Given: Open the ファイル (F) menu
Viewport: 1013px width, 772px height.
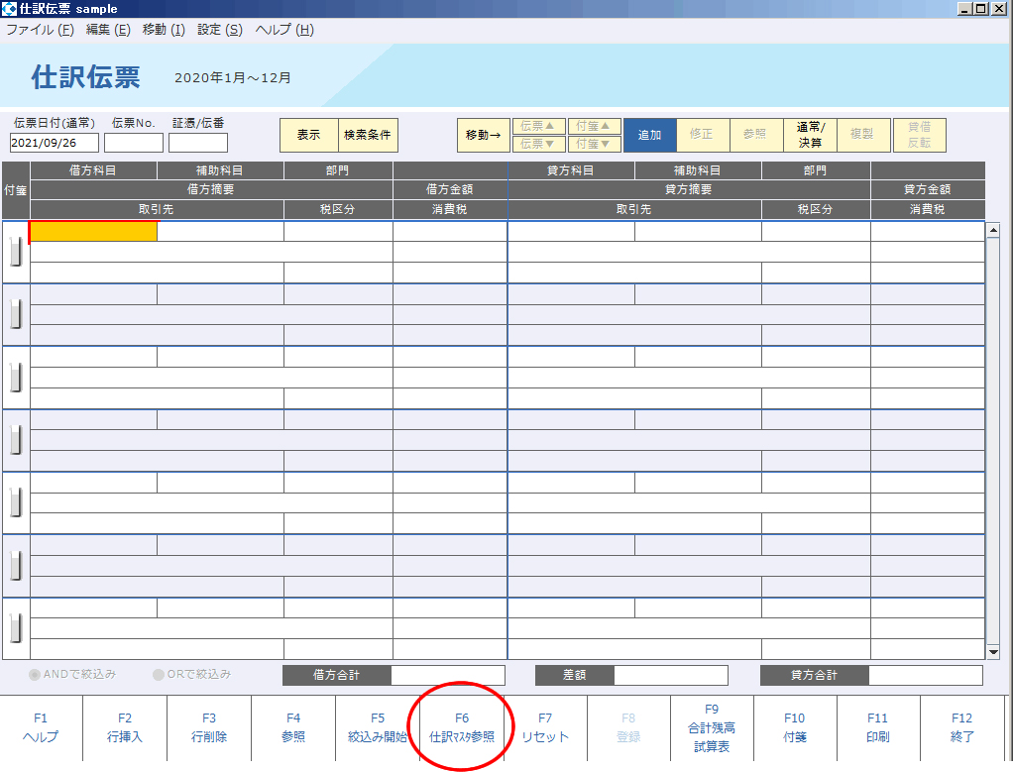Looking at the screenshot, I should click(40, 30).
